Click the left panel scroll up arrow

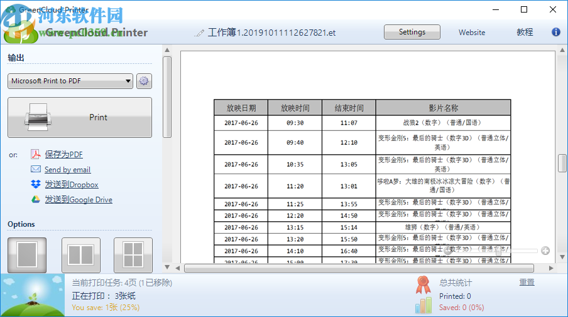point(167,50)
